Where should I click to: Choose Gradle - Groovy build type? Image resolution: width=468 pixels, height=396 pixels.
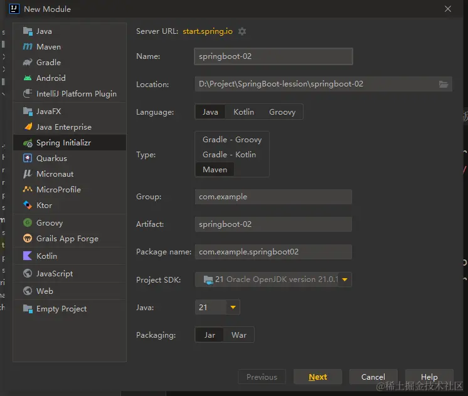pos(232,140)
